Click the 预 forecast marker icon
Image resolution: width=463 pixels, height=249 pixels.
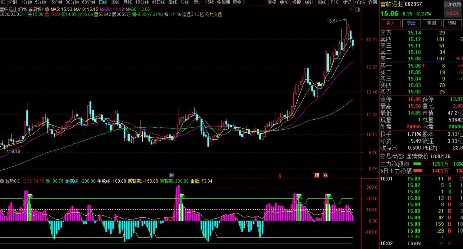317,175
